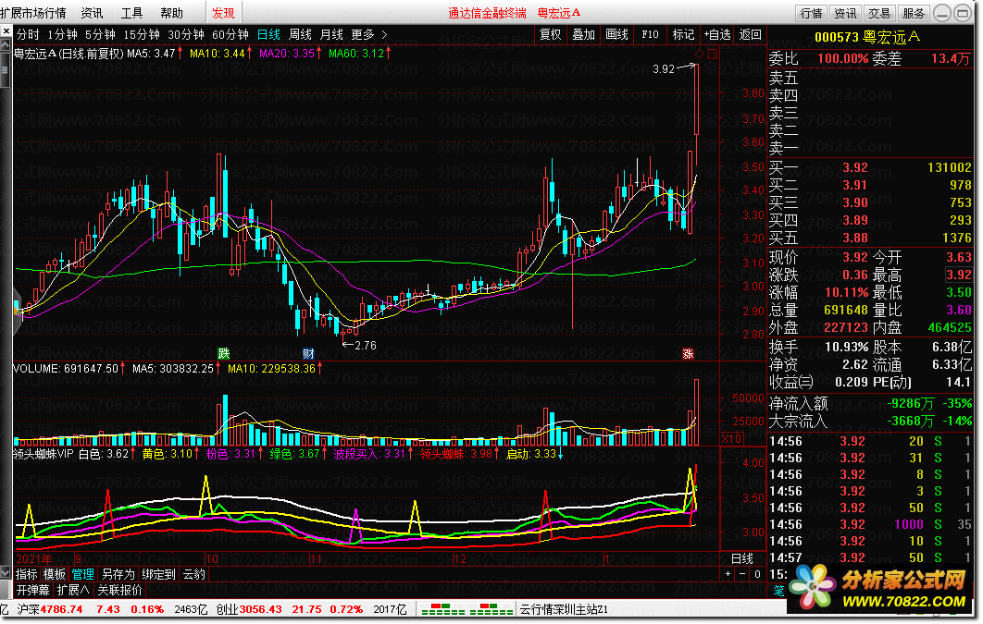
Task: Click the 交易 trade button
Action: point(879,13)
